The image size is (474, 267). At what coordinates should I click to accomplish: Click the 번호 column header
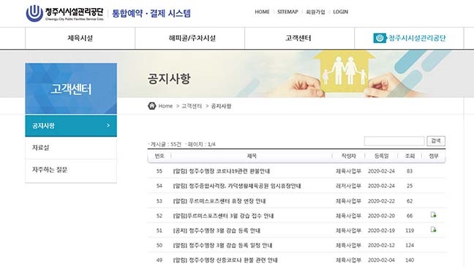159,156
